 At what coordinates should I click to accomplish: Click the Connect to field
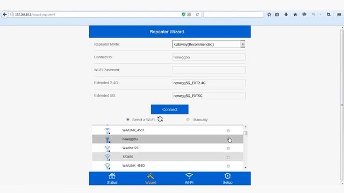[x=209, y=57]
